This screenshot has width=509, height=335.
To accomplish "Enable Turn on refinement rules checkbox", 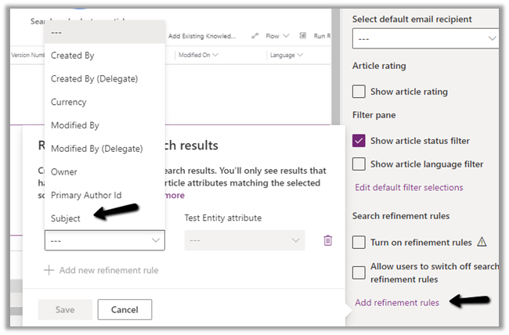I will (x=359, y=243).
